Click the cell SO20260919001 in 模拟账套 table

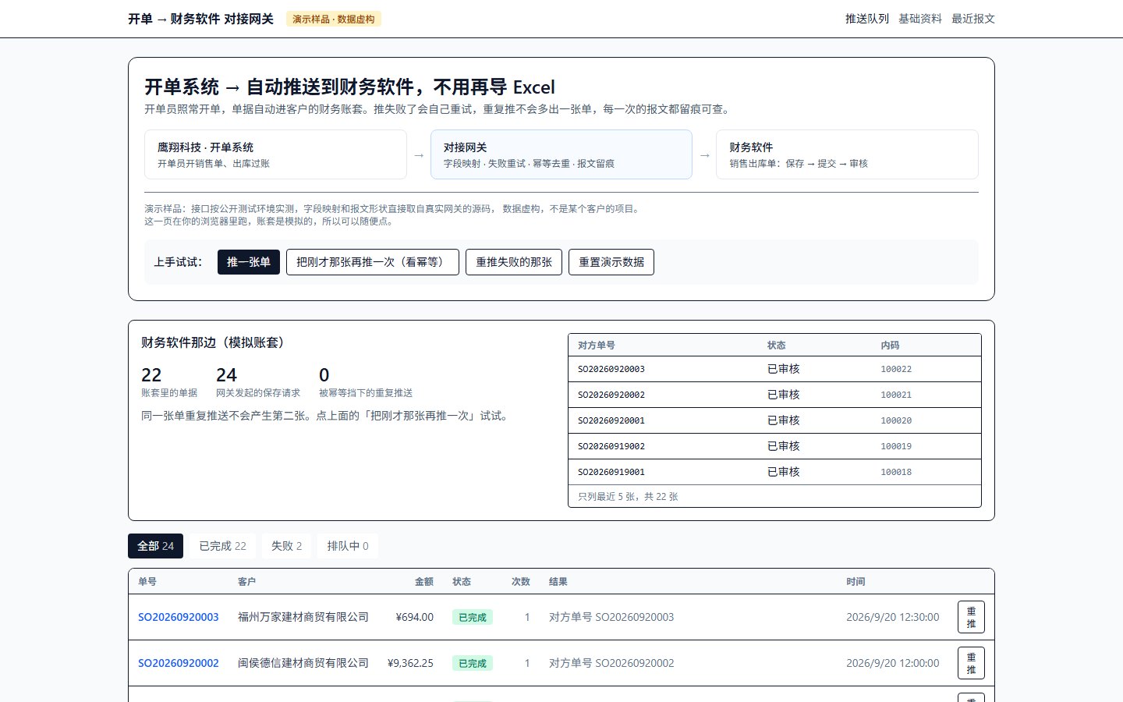pyautogui.click(x=611, y=472)
